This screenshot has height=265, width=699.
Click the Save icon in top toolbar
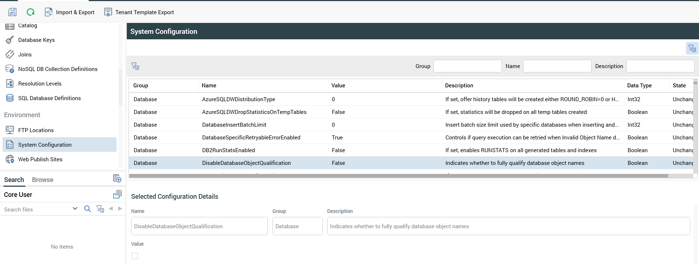12,12
